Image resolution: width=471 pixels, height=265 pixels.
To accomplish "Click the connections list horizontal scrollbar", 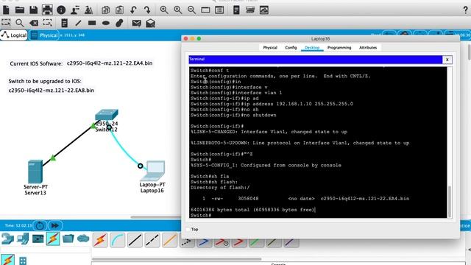I will (177, 258).
